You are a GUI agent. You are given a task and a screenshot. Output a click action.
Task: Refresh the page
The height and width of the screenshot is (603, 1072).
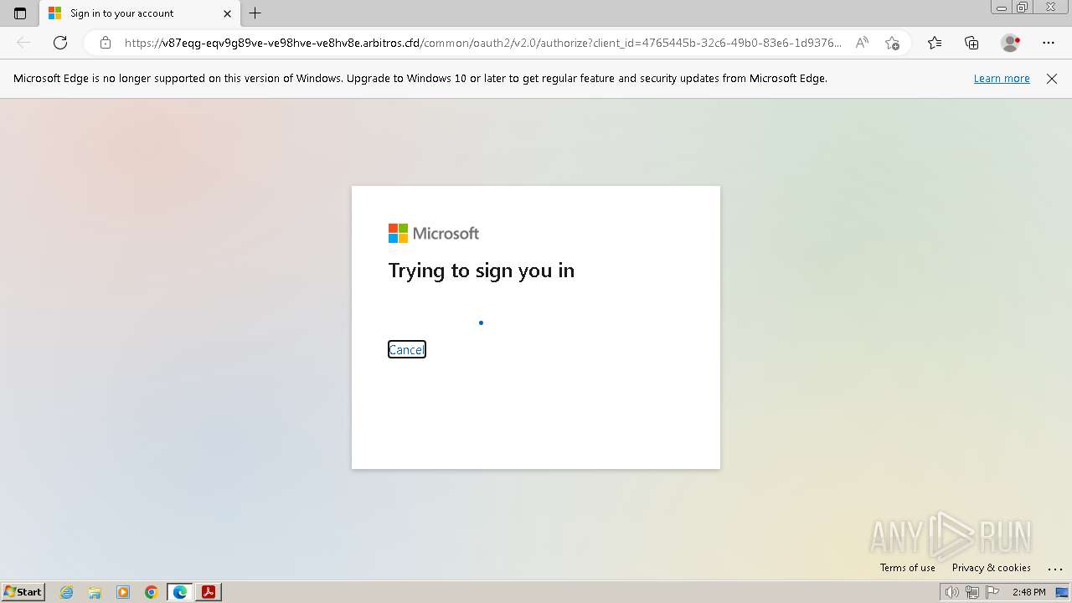[x=60, y=43]
